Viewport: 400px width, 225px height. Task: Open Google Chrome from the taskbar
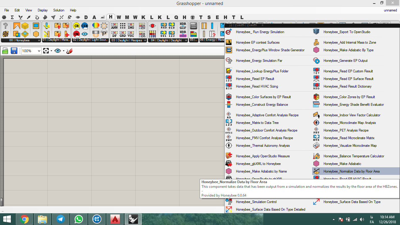coord(24,219)
